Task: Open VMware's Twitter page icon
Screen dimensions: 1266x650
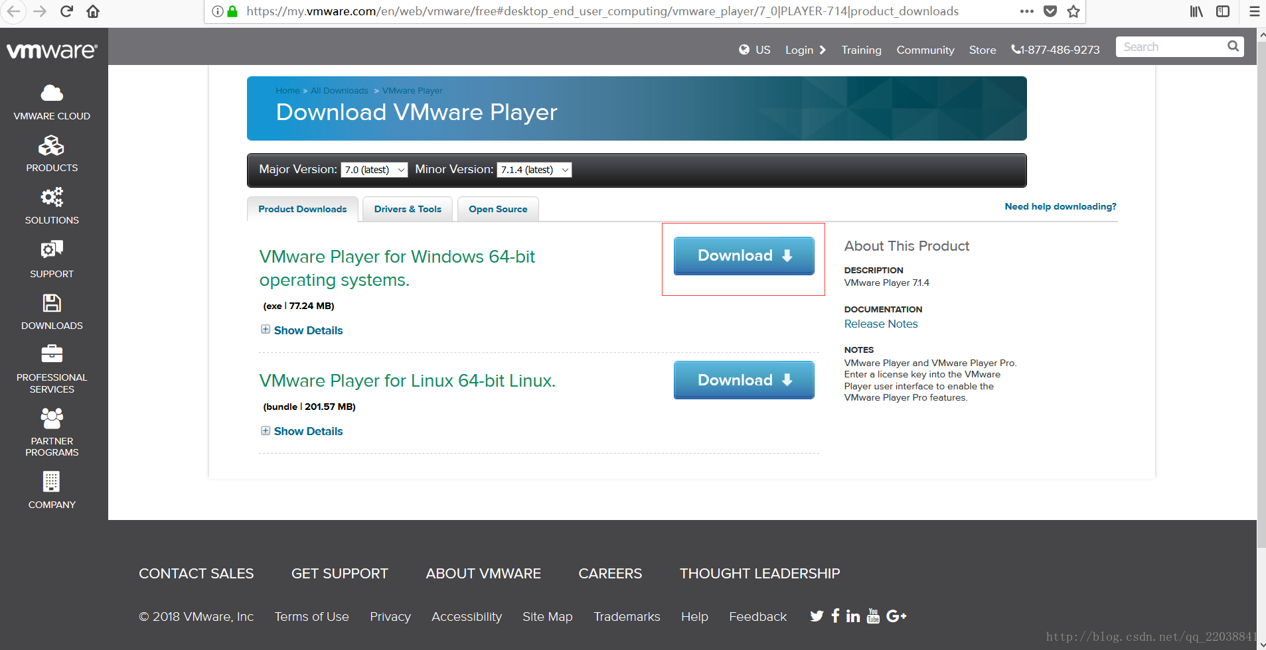Action: pyautogui.click(x=817, y=616)
